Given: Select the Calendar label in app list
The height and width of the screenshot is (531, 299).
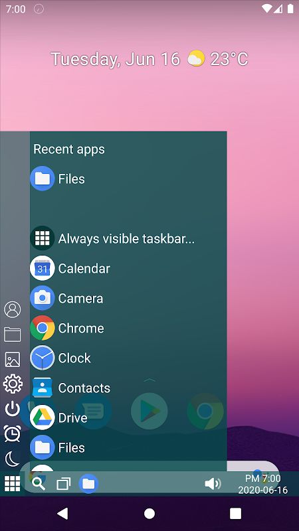Looking at the screenshot, I should pos(84,268).
